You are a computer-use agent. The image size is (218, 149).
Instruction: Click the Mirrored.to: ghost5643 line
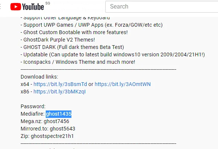click(48, 129)
